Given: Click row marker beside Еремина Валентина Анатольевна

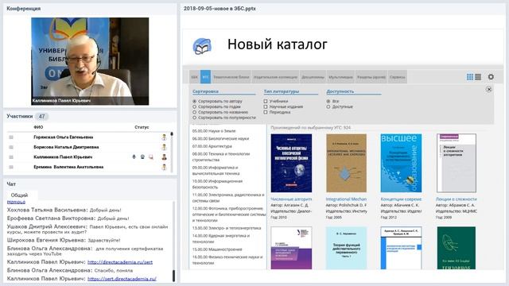Looking at the screenshot, I should pyautogui.click(x=11, y=167).
